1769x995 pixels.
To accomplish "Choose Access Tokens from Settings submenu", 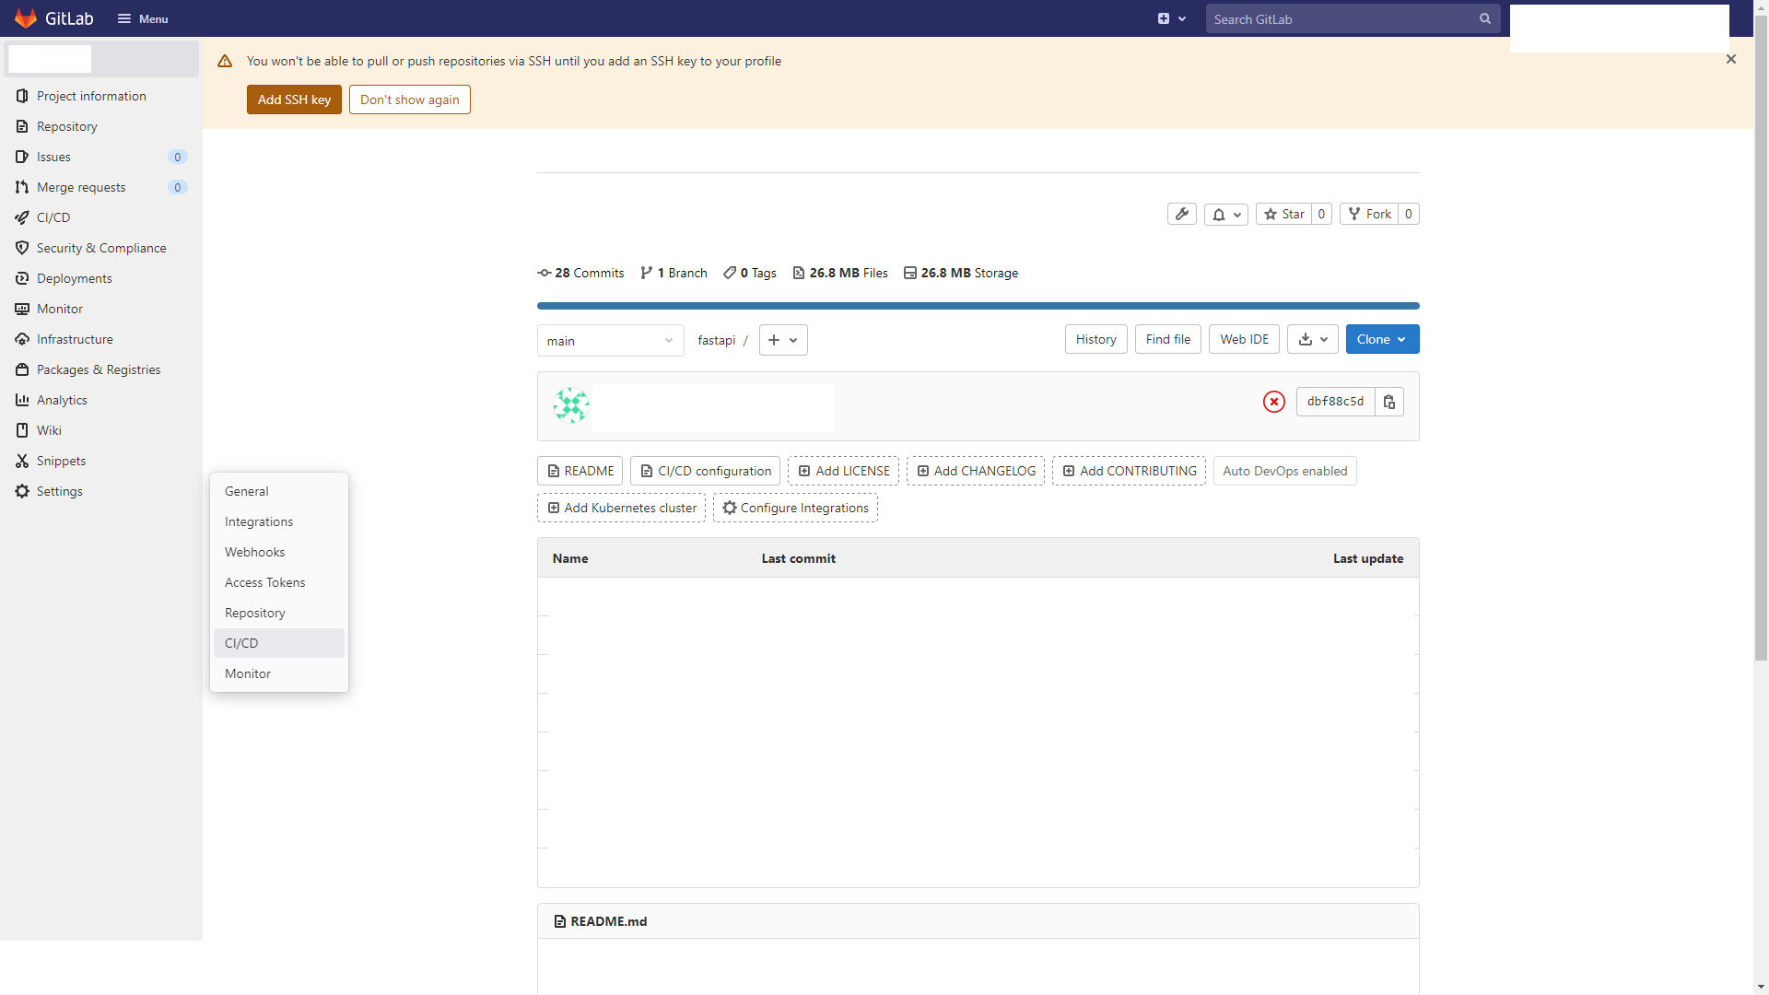I will pyautogui.click(x=264, y=582).
